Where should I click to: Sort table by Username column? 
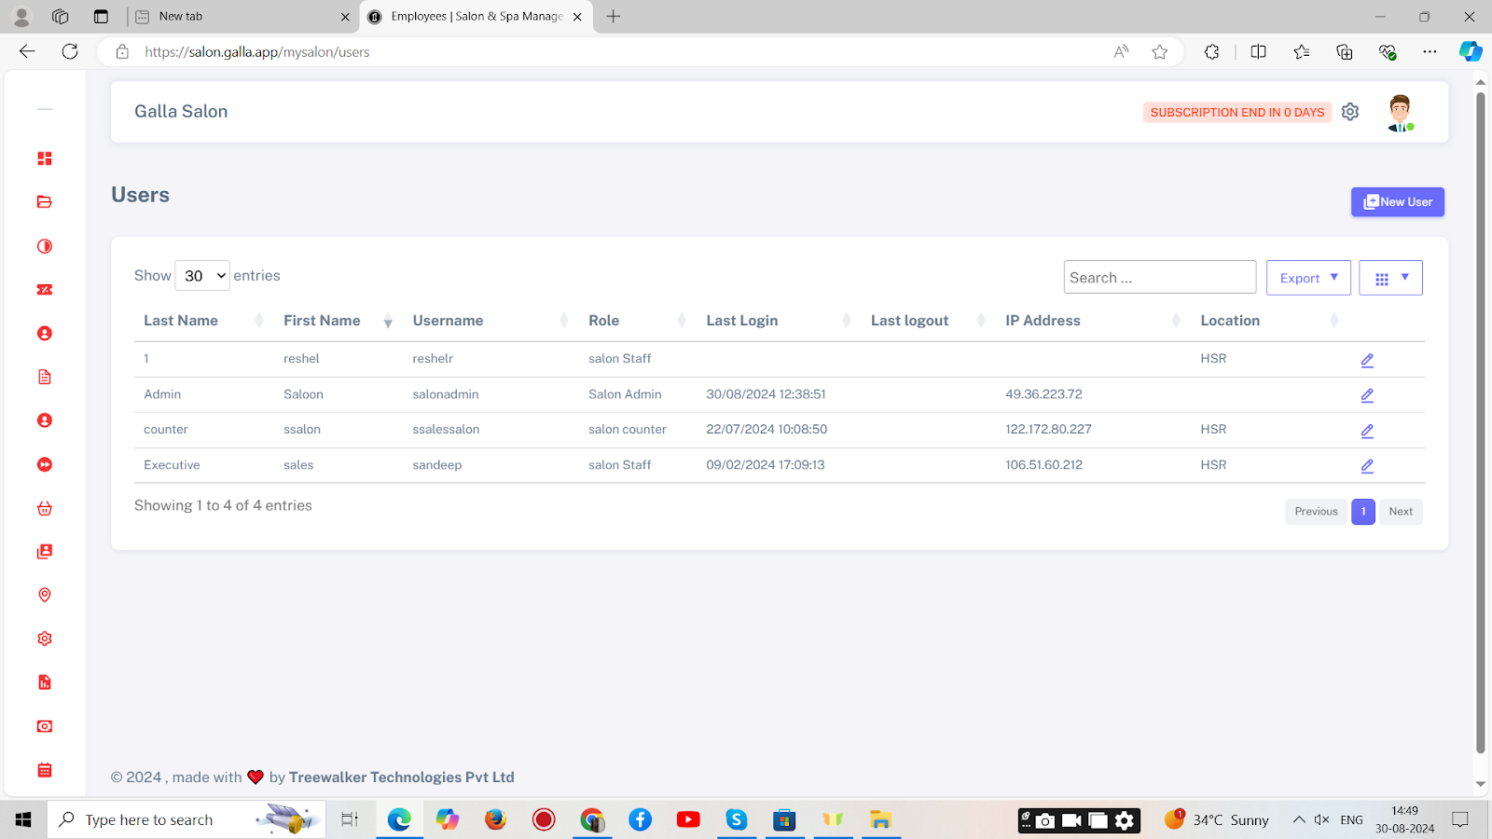pos(490,321)
